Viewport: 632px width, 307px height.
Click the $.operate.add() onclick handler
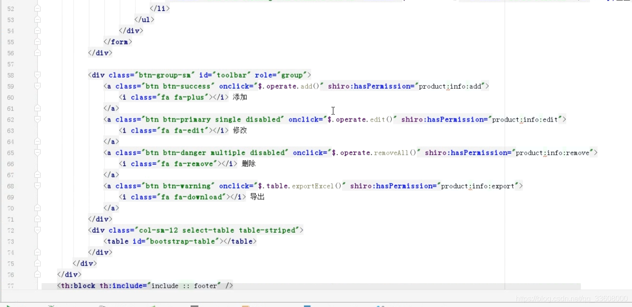coord(290,86)
